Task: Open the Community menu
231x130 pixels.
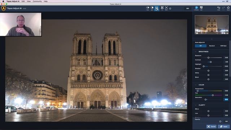Action: pyautogui.click(x=37, y=1)
